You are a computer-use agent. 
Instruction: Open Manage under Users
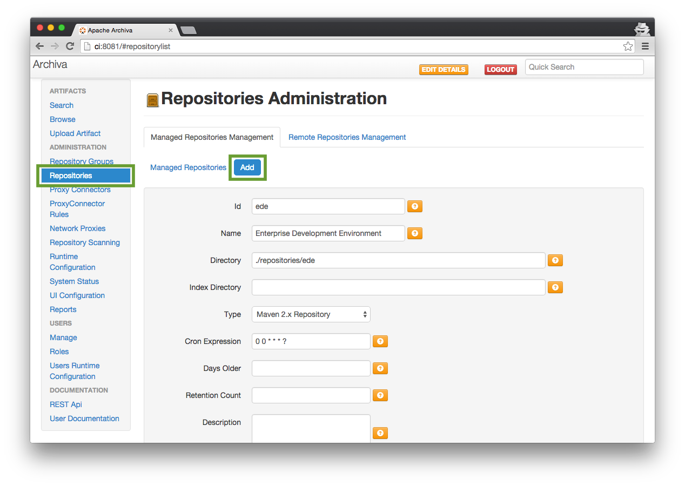coord(63,337)
